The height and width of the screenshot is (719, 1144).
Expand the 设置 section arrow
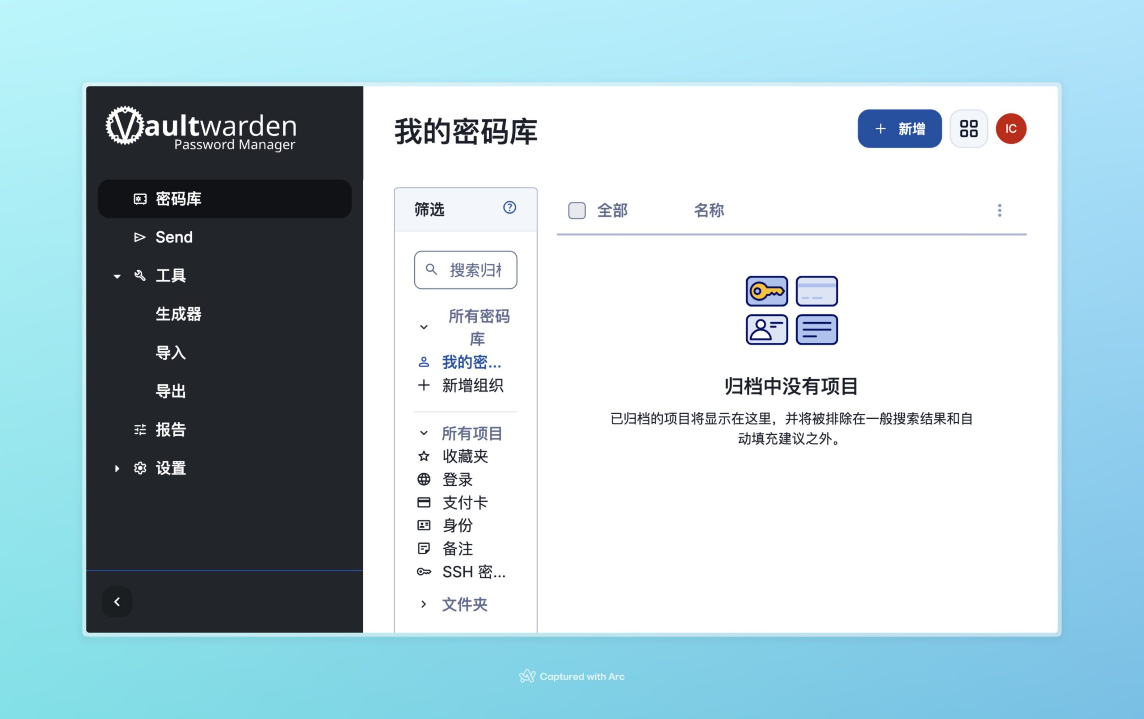117,469
